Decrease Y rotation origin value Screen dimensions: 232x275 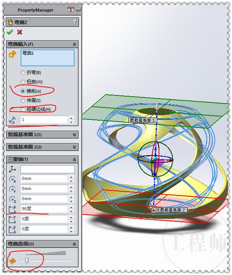(71, 191)
